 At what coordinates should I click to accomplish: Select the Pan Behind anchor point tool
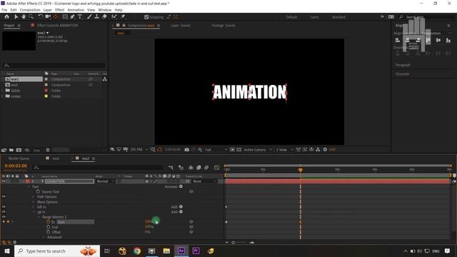pyautogui.click(x=56, y=17)
